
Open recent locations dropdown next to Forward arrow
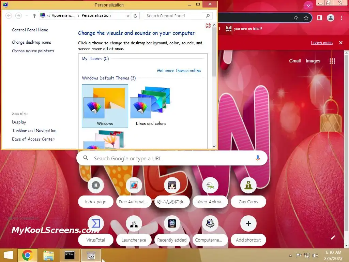point(27,16)
